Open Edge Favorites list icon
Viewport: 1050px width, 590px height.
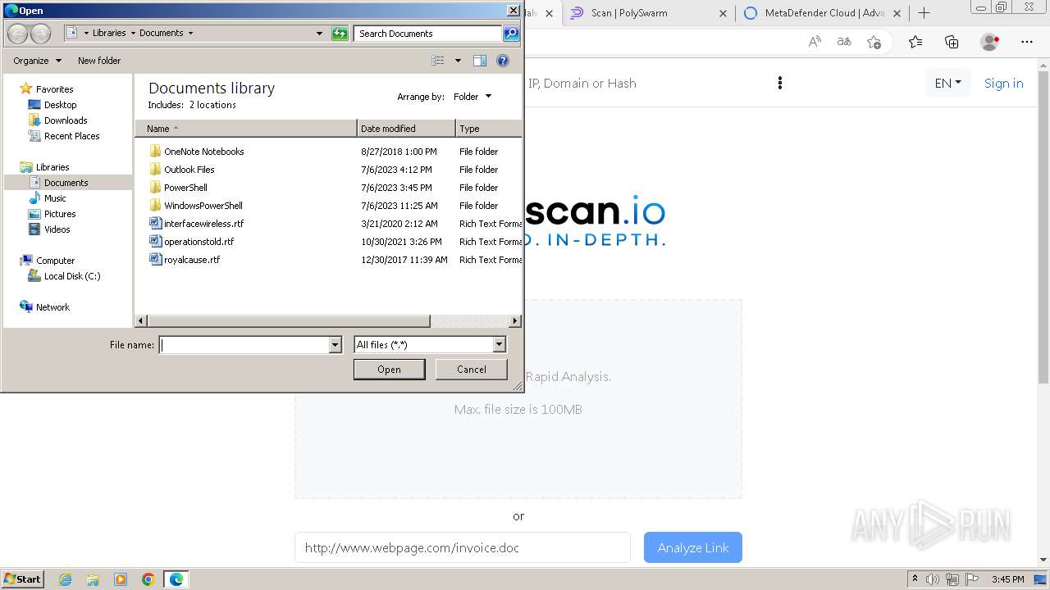(915, 42)
